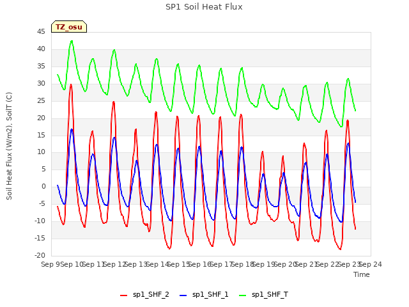Click the red curve's highest peak near 30

[x=71, y=85]
